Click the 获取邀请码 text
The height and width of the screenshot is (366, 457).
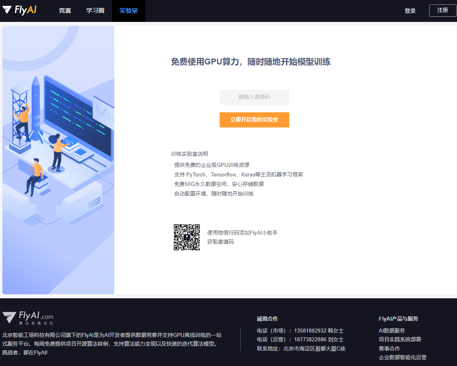pyautogui.click(x=220, y=242)
